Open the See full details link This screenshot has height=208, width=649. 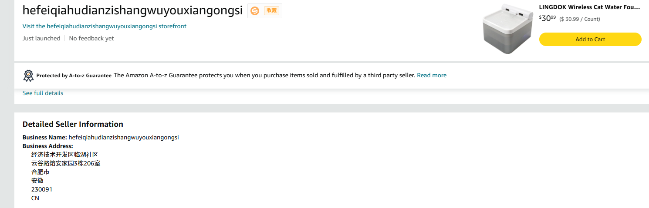point(43,93)
